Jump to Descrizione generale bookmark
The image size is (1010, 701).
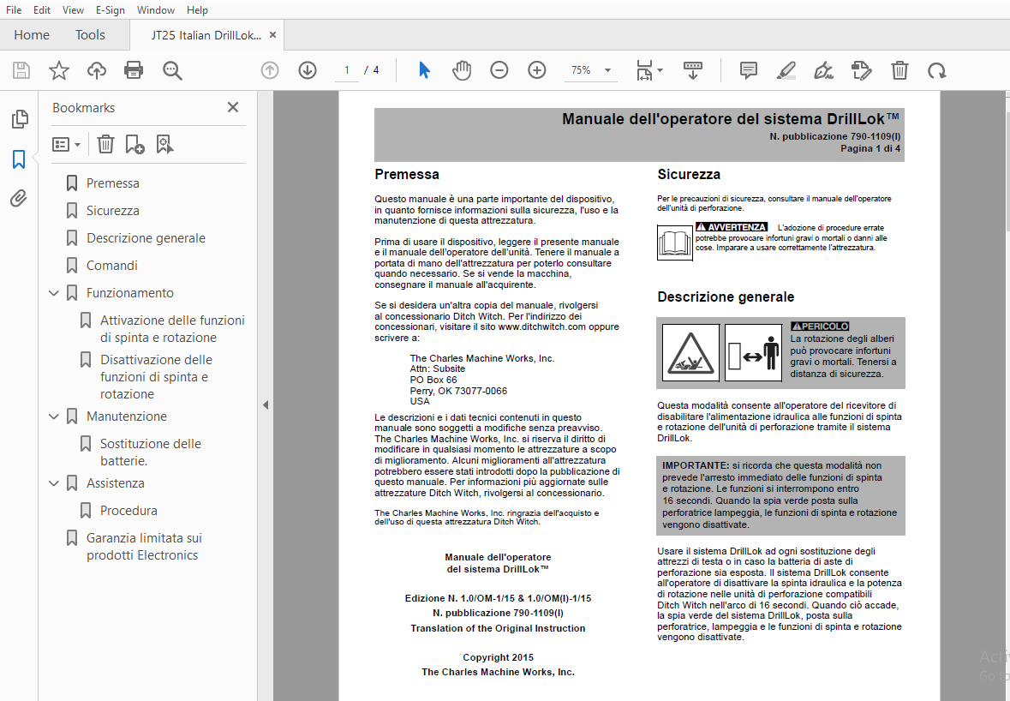(146, 238)
